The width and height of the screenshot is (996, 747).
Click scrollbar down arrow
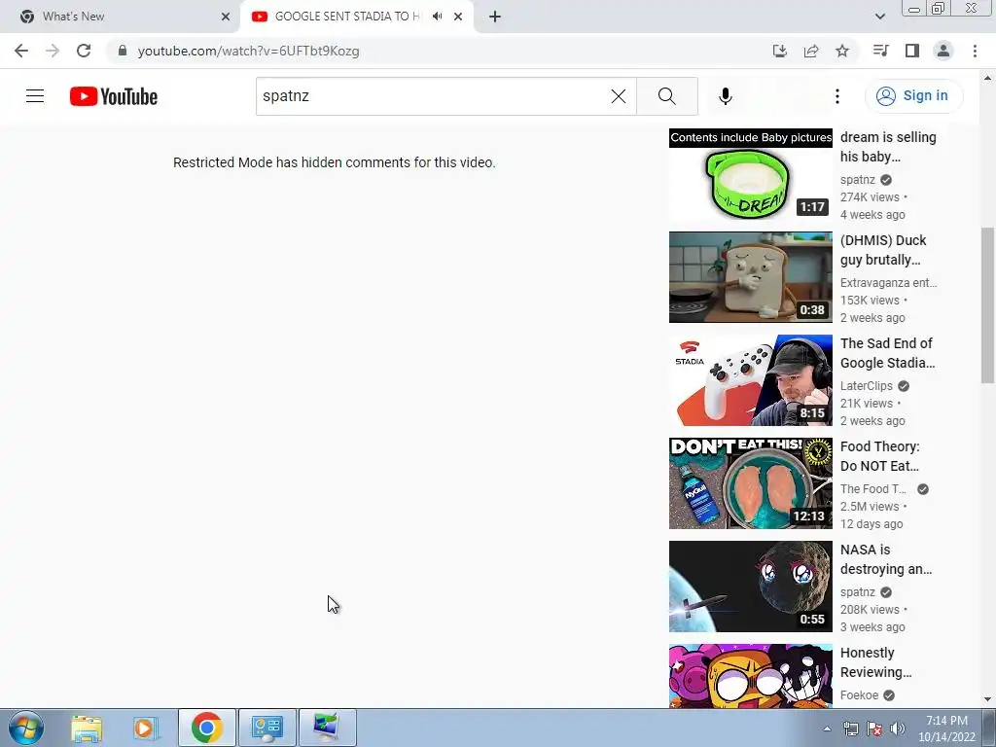coord(988,700)
